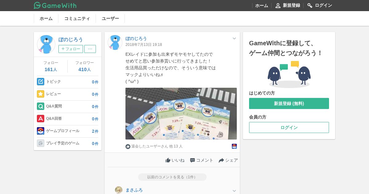Image resolution: width=369 pixels, height=194 pixels.
Task: Click the フォロー follow button
Action: click(x=71, y=49)
